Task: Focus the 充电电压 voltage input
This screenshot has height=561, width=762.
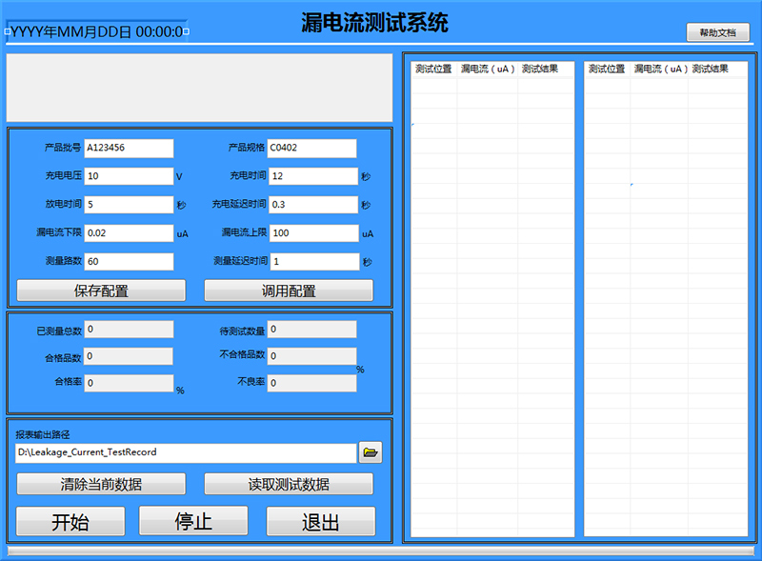Action: 130,176
